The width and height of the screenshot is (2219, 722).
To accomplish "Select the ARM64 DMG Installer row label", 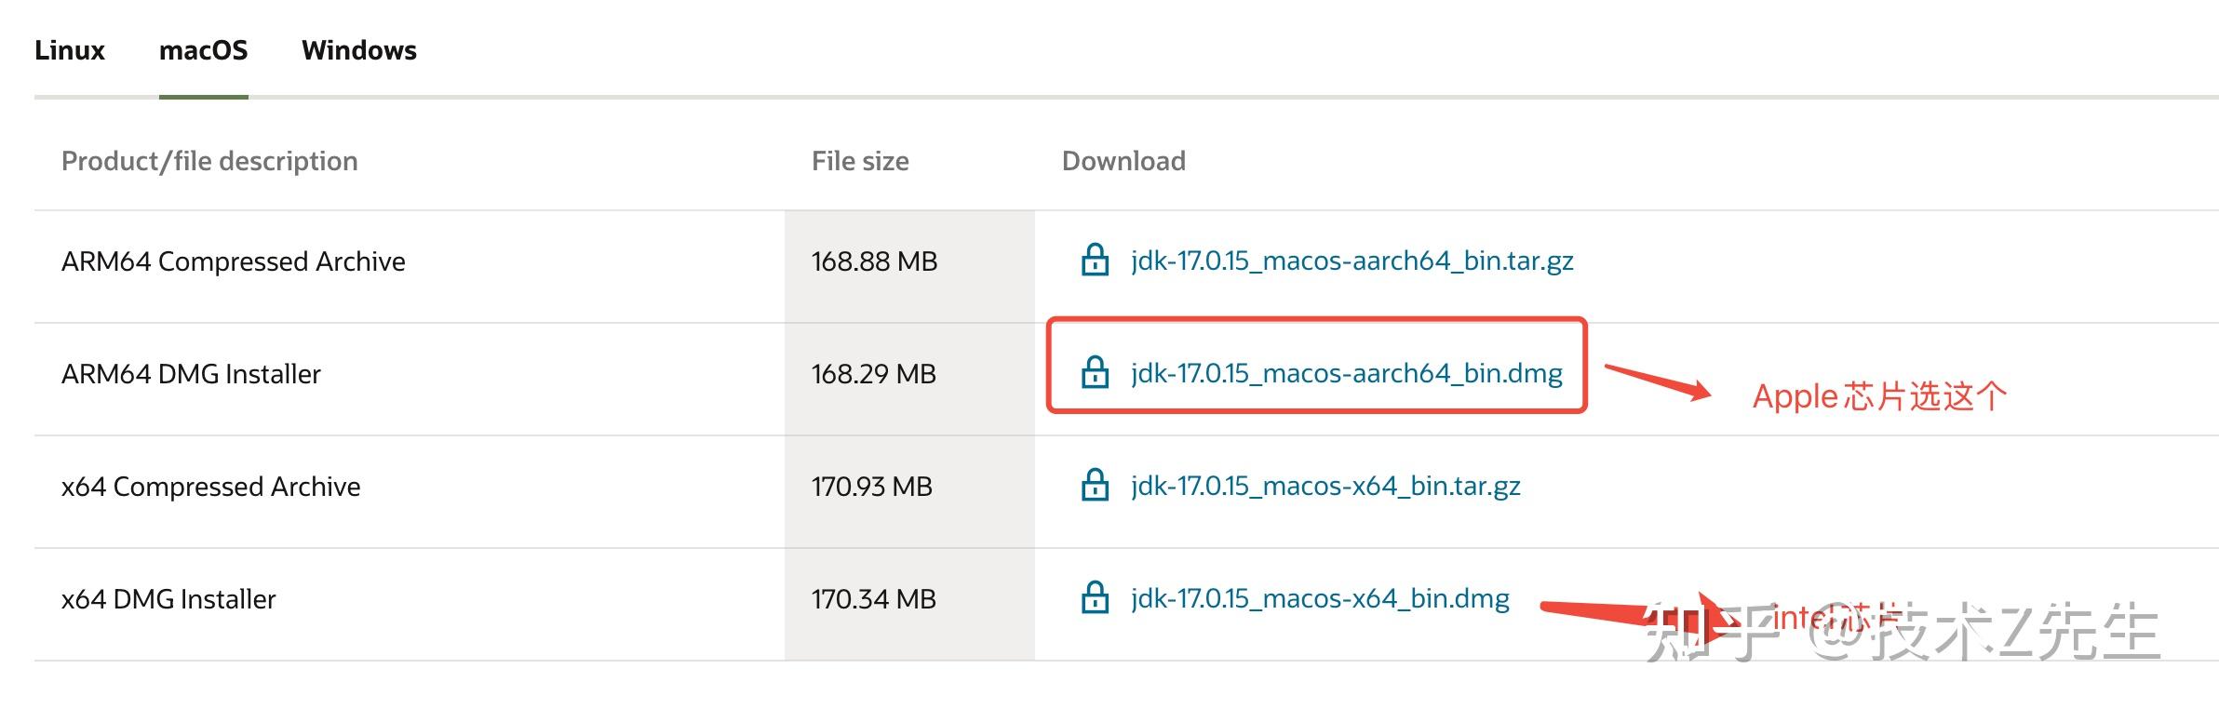I will (x=191, y=374).
